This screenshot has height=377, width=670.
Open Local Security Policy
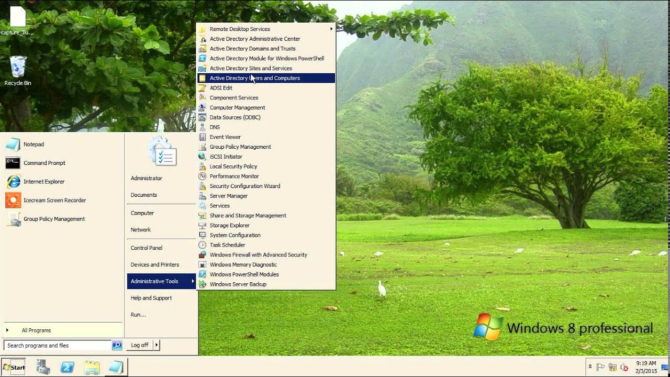(266, 167)
